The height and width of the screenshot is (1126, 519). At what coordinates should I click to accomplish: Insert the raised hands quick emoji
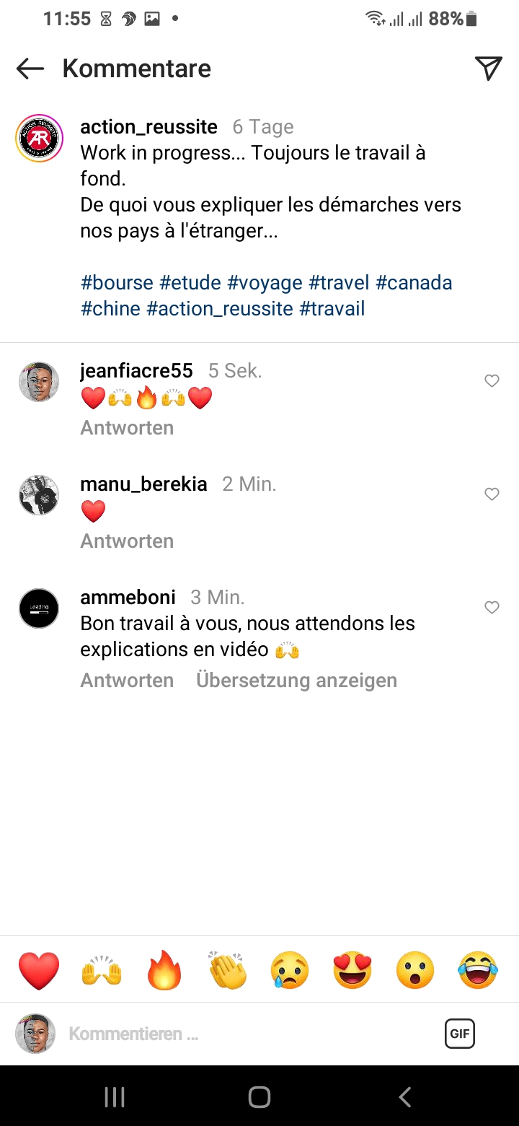pos(102,970)
